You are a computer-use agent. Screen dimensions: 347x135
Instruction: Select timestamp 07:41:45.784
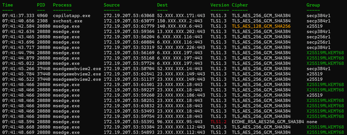tap(18, 74)
